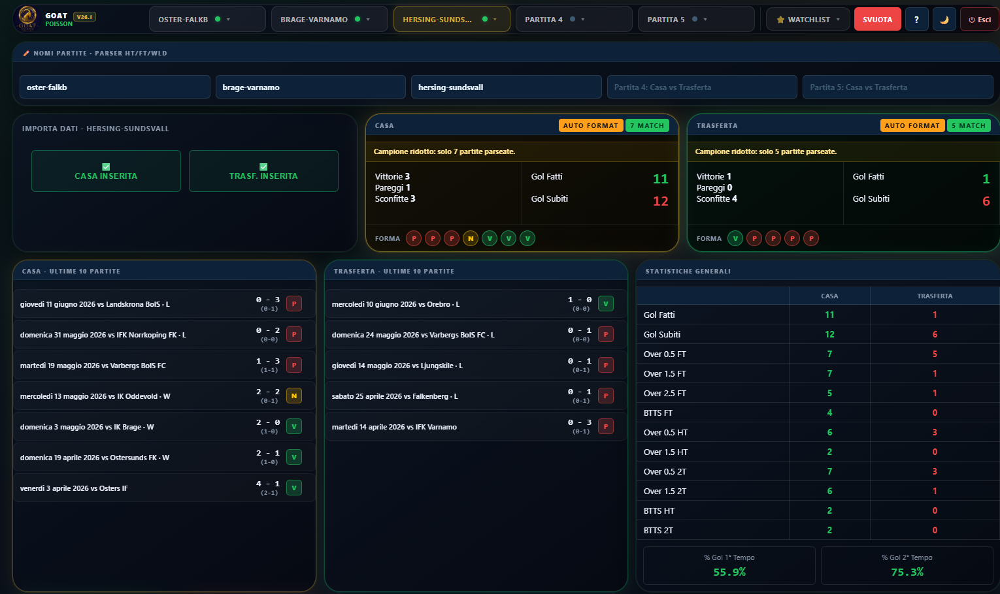The height and width of the screenshot is (594, 1000).
Task: Open help question mark button
Action: [x=916, y=20]
